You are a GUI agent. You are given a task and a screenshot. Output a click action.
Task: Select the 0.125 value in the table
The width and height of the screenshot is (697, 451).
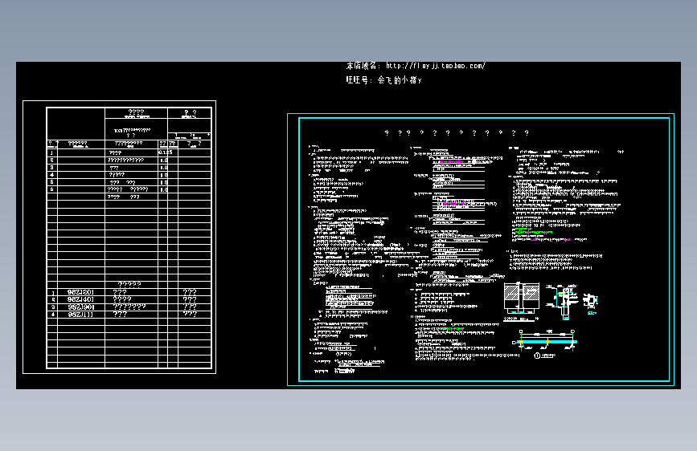click(166, 152)
